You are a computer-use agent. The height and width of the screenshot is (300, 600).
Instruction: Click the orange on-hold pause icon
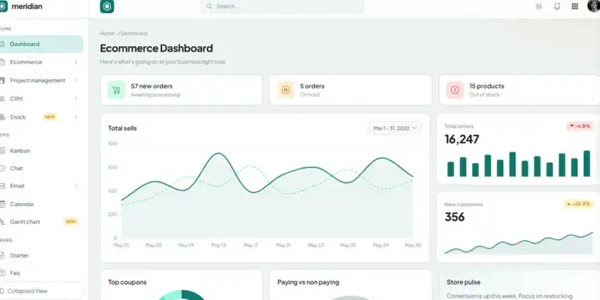(285, 90)
